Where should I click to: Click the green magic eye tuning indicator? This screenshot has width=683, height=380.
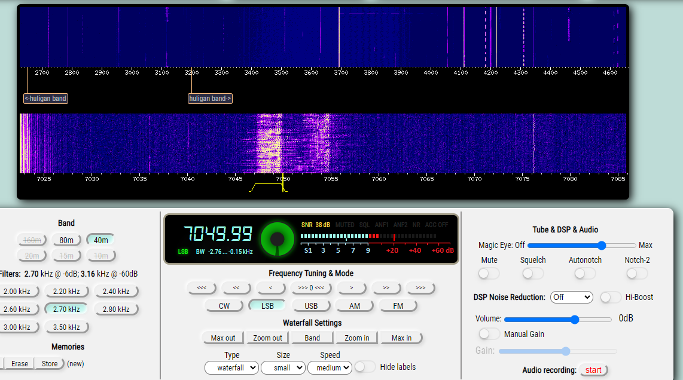pos(277,240)
